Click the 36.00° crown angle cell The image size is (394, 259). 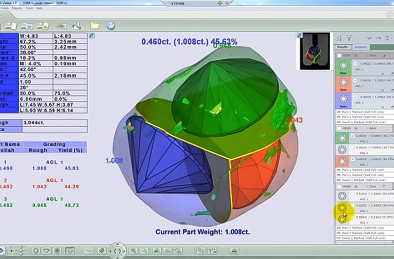click(35, 53)
